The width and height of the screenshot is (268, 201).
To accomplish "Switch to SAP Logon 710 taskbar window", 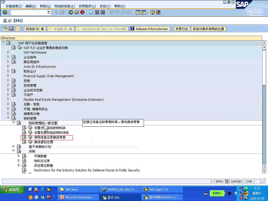I will pyautogui.click(x=162, y=189).
